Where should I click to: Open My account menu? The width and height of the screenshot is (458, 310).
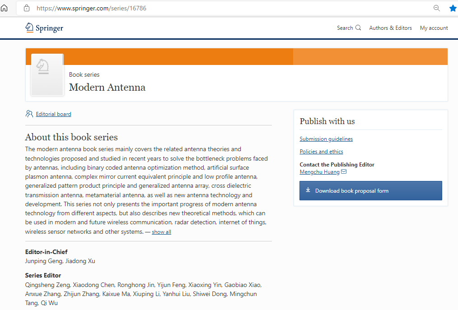pos(434,28)
